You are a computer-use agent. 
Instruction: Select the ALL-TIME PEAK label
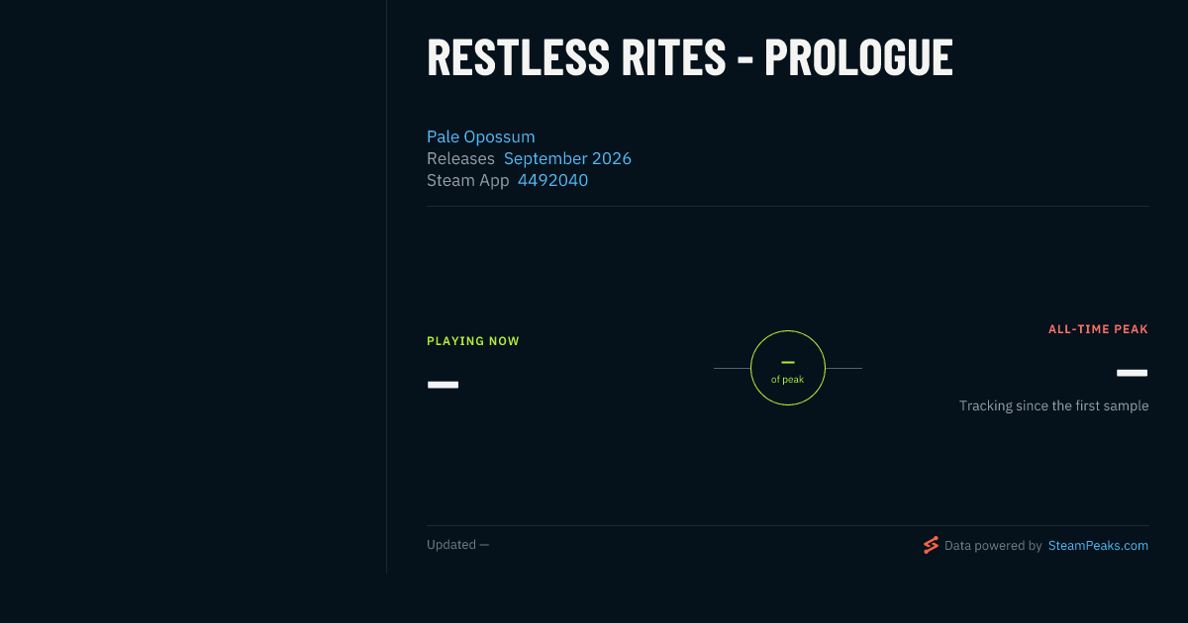pyautogui.click(x=1098, y=329)
